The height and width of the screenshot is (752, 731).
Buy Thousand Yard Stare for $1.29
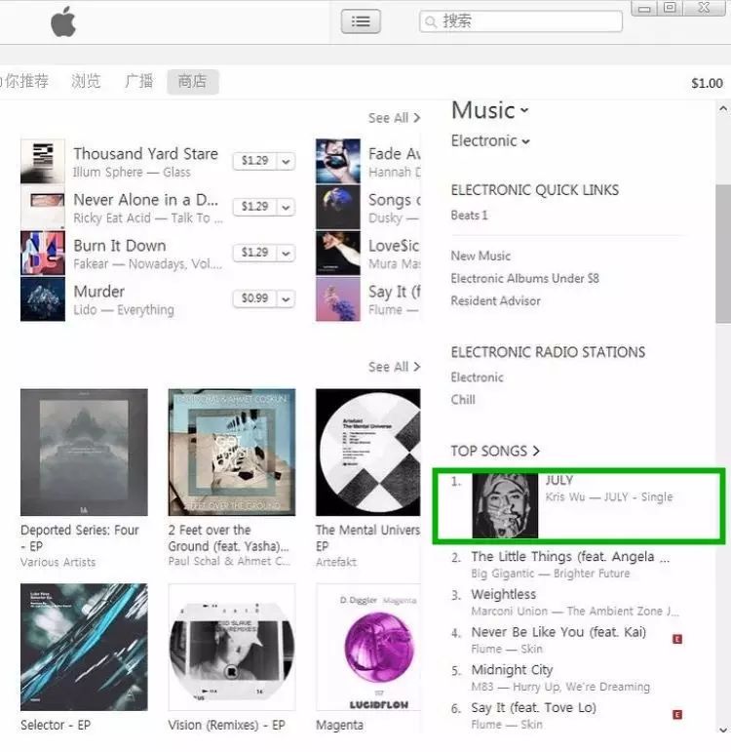[x=255, y=161]
